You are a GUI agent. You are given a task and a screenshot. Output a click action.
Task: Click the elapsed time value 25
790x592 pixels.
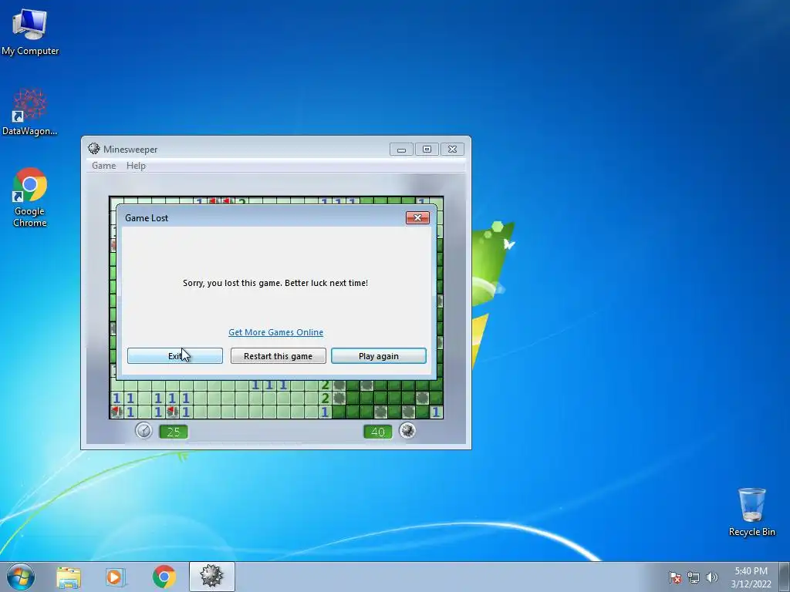coord(174,432)
